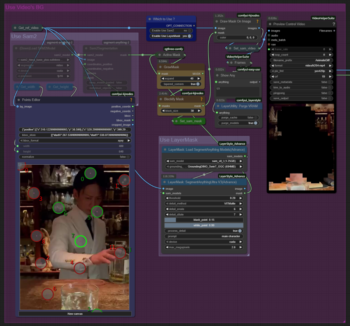The width and height of the screenshot is (350, 326).
Task: Click the VideoHelperSuite badge on Preview Control Video
Action: coord(323,18)
